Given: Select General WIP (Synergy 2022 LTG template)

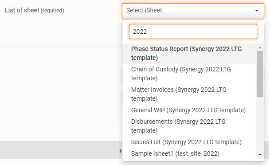Looking at the screenshot, I should tap(189, 110).
